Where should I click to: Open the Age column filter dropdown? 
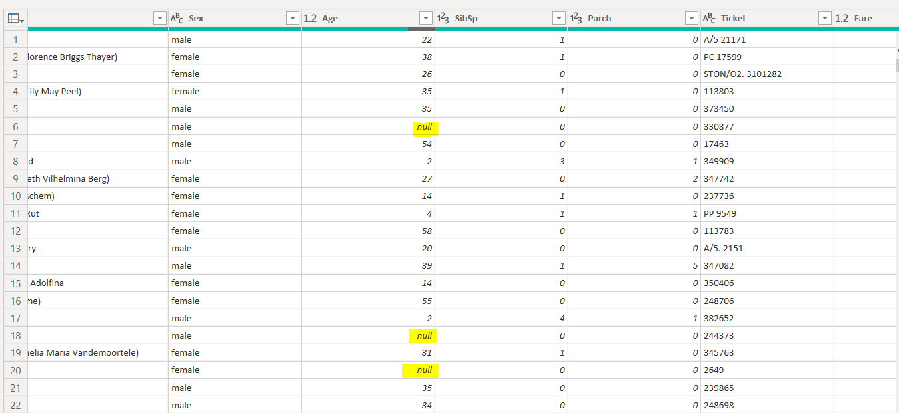click(425, 18)
